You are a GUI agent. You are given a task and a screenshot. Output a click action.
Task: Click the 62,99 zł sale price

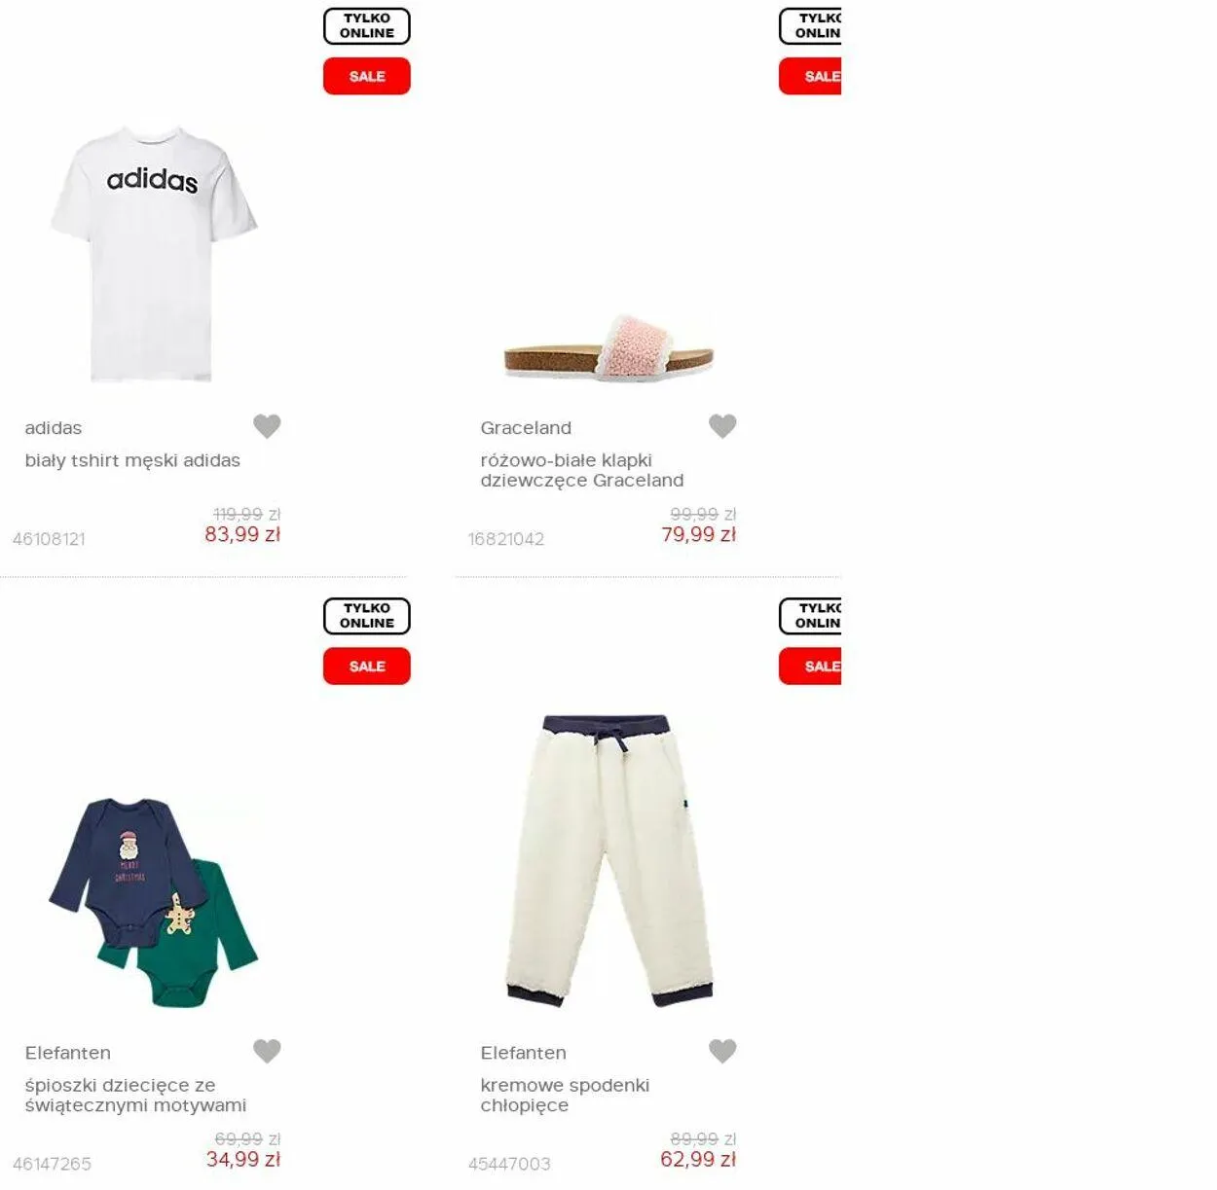698,1159
